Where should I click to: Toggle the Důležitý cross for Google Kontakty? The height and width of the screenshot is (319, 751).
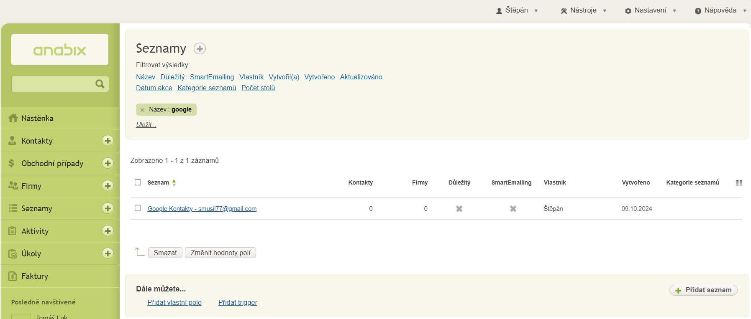(x=459, y=209)
